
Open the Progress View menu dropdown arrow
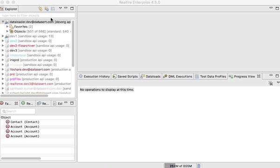[x=278, y=83]
